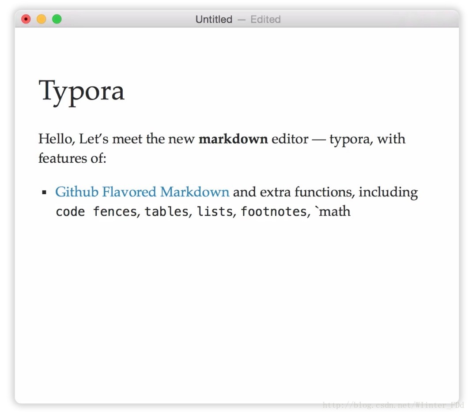The height and width of the screenshot is (414, 469).
Task: Click the 'Edited' status in title bar
Action: point(265,19)
